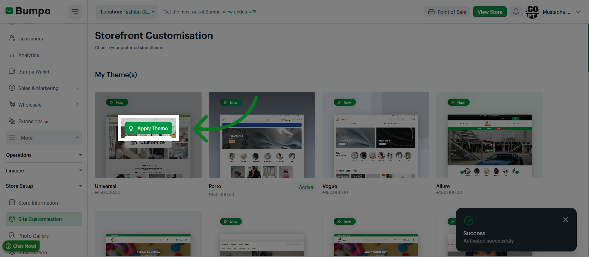Click the New badge on Vogue
The height and width of the screenshot is (257, 589).
point(345,102)
